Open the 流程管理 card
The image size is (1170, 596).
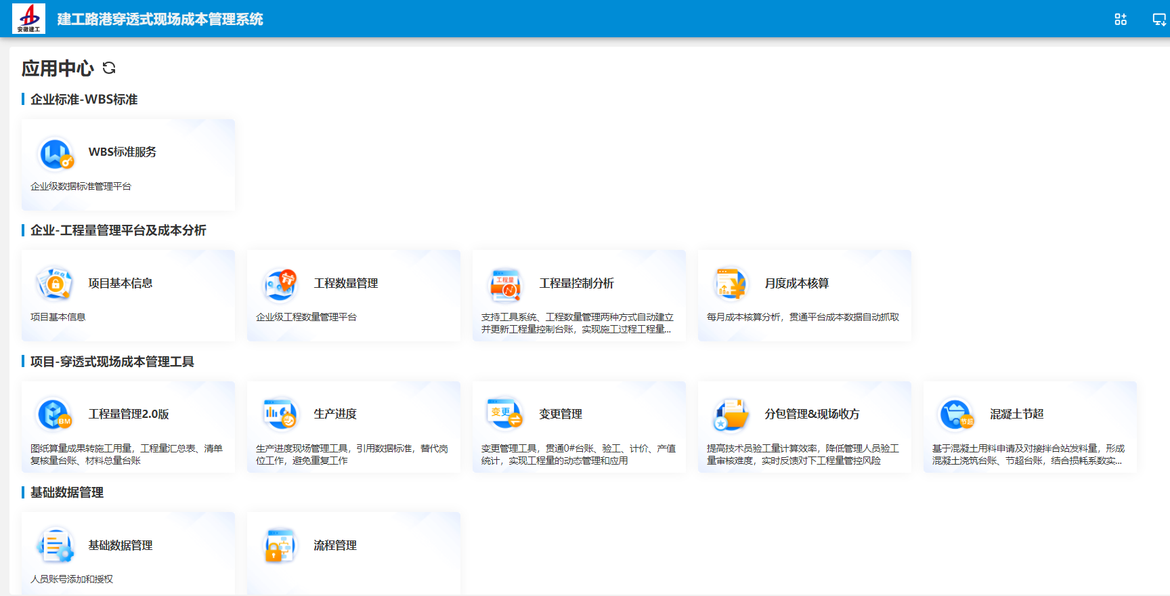pyautogui.click(x=353, y=553)
